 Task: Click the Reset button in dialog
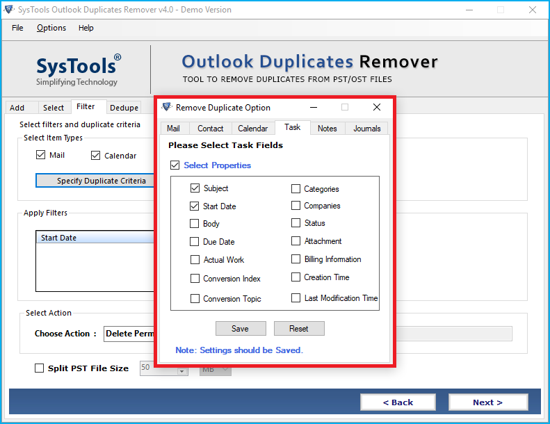coord(299,329)
